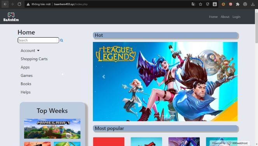
Task: Click the League of Legends banner
Action: pos(165,82)
